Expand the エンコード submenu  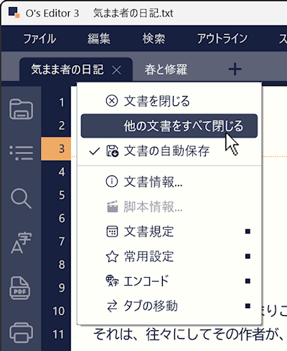point(169,282)
